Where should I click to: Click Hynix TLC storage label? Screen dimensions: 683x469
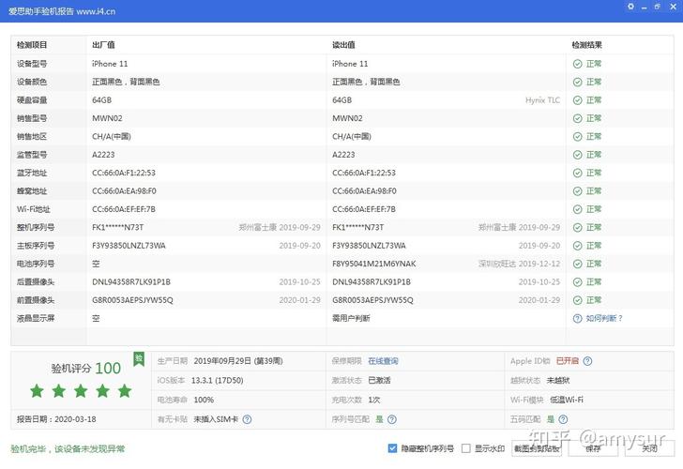click(x=542, y=100)
